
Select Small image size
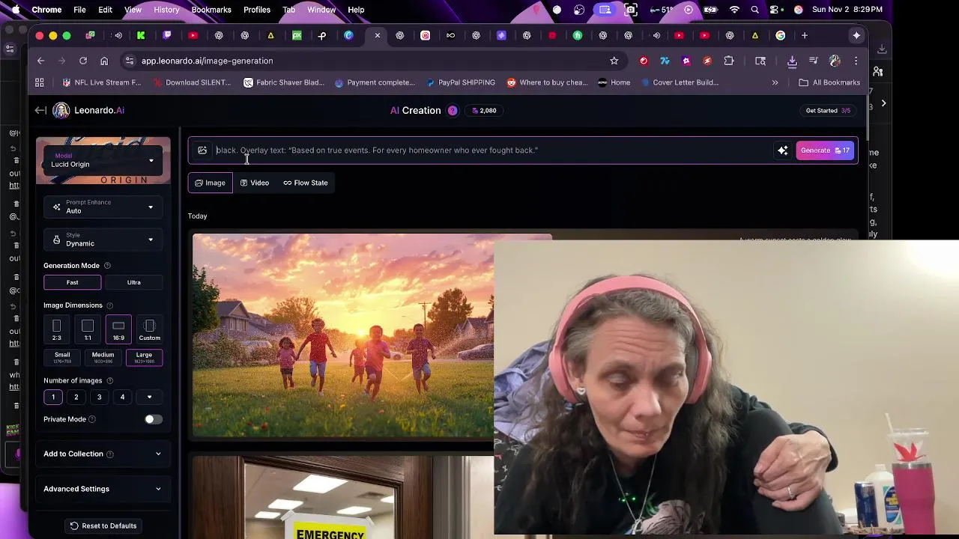[62, 358]
